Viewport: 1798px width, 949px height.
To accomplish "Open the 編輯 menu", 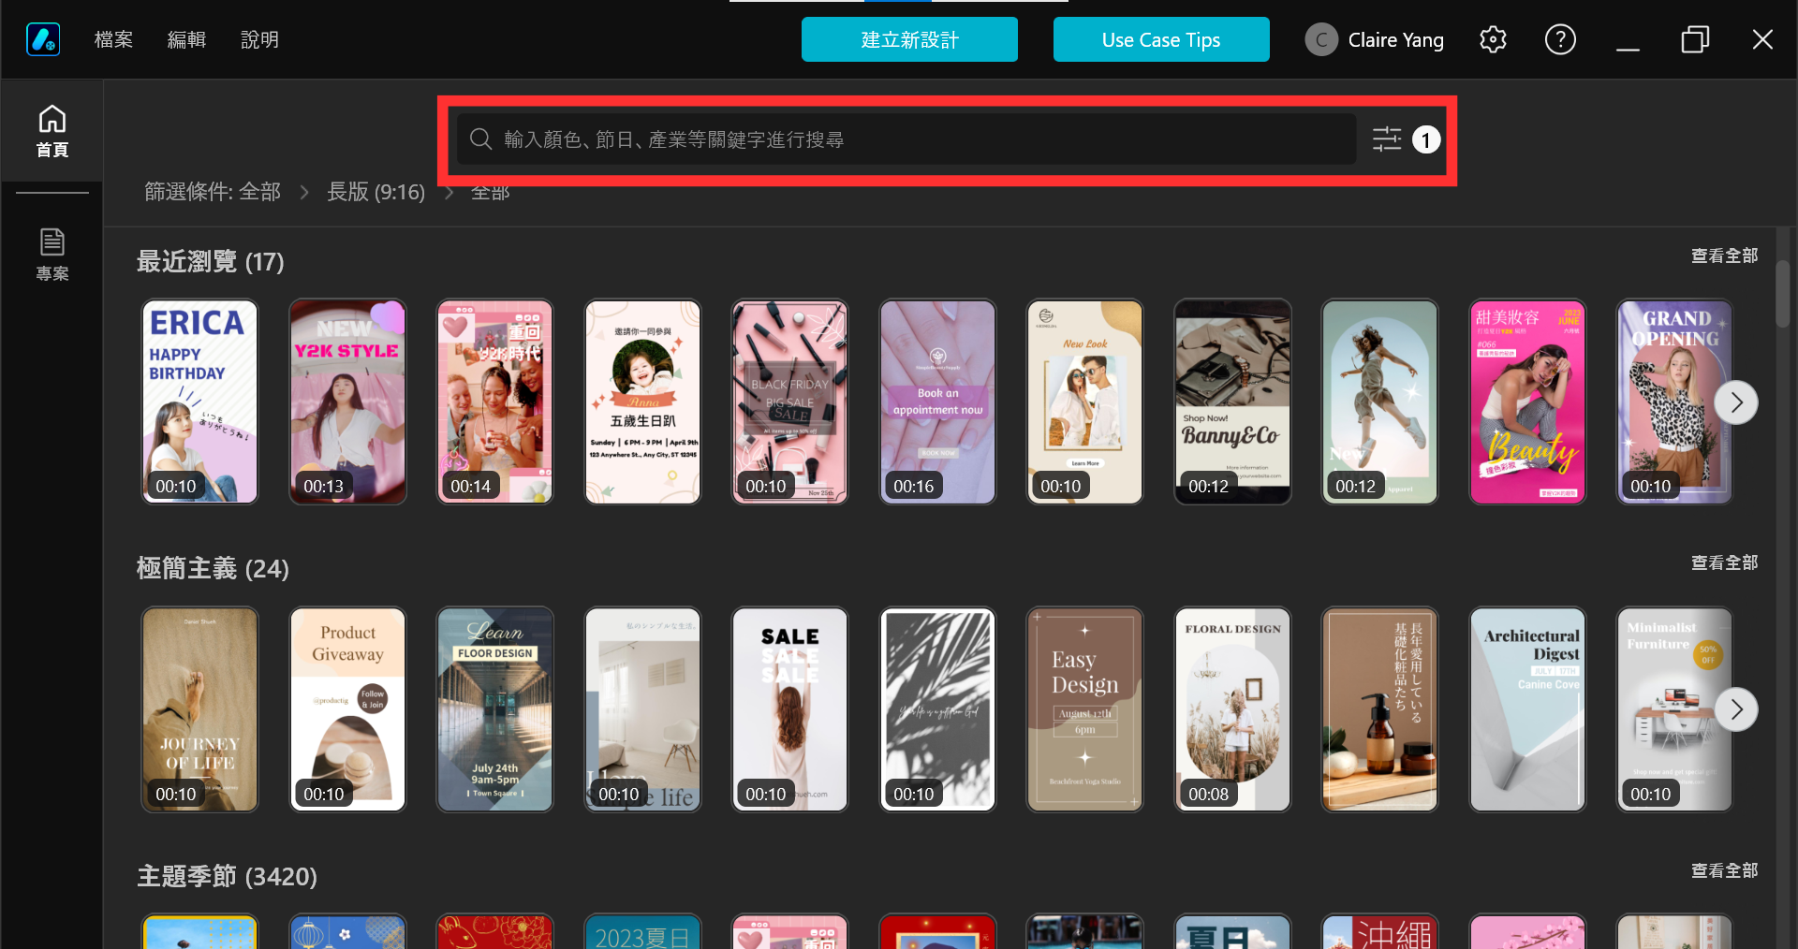I will click(x=186, y=39).
